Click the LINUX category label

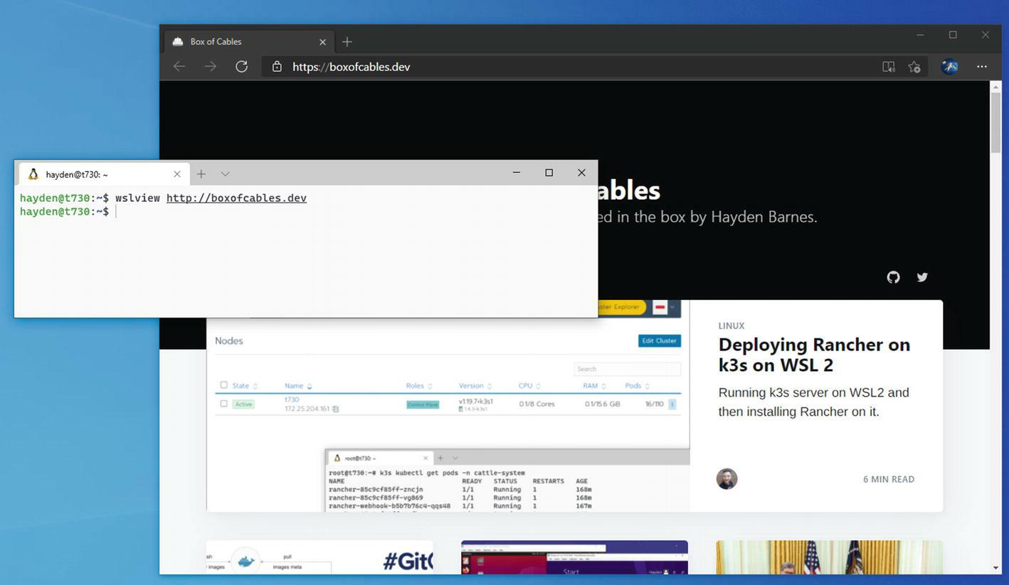731,326
